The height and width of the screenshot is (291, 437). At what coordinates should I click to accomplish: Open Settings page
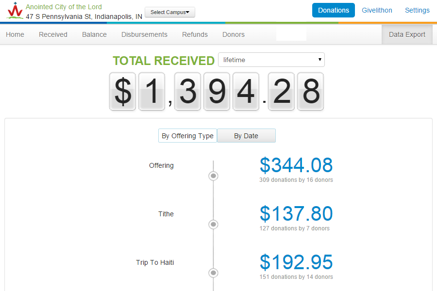tap(417, 10)
